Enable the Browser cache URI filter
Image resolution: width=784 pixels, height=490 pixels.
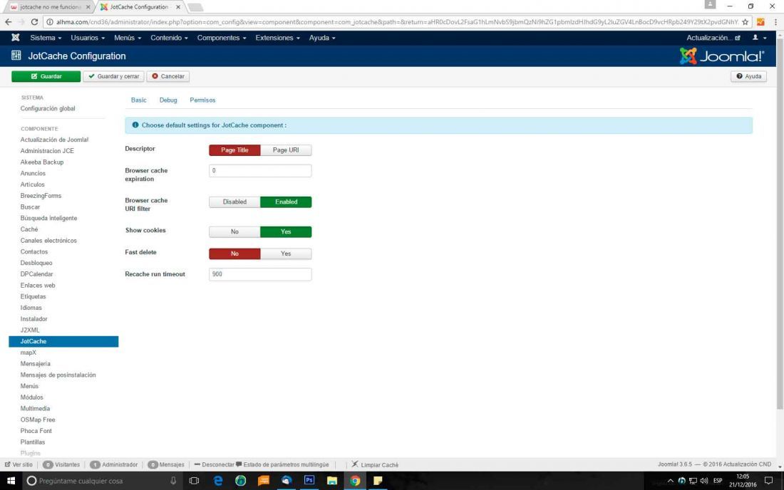pyautogui.click(x=286, y=202)
